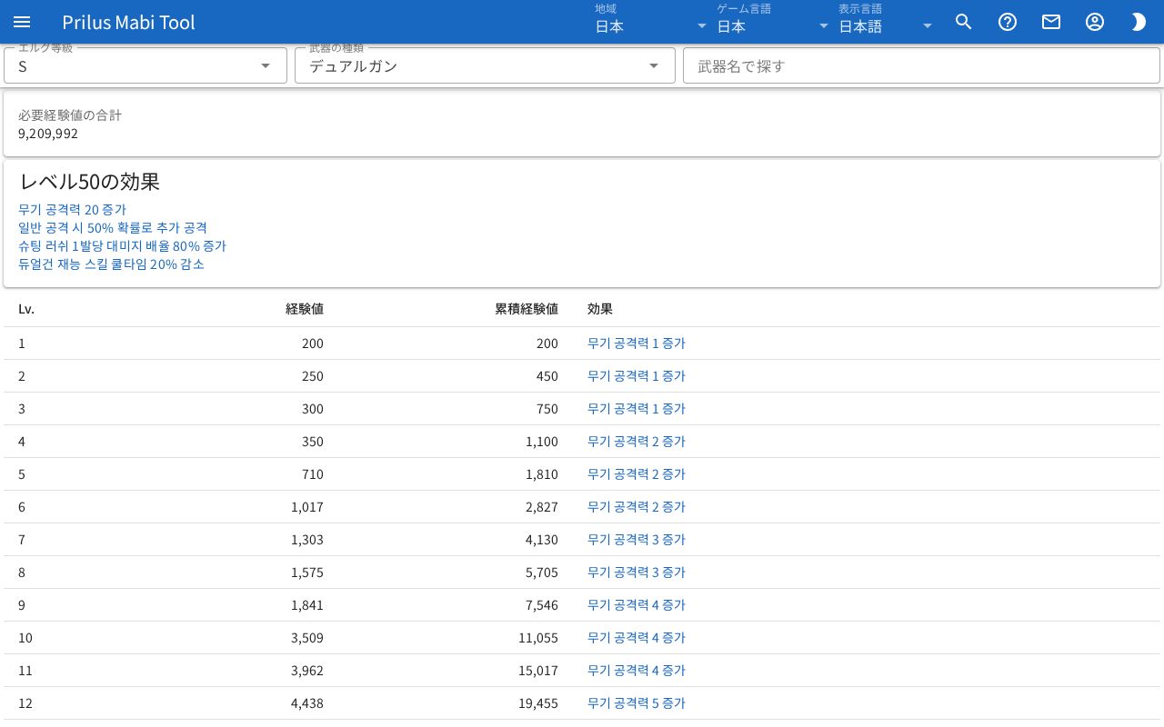Click the search magnifier icon
This screenshot has height=727, width=1164.
(x=964, y=22)
